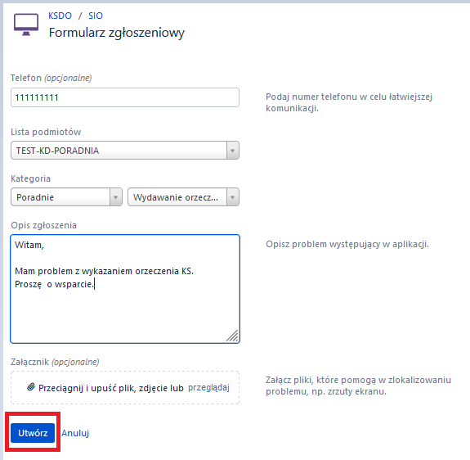Click the Utwórz button
Screen dimensions: 470x460
(x=33, y=433)
